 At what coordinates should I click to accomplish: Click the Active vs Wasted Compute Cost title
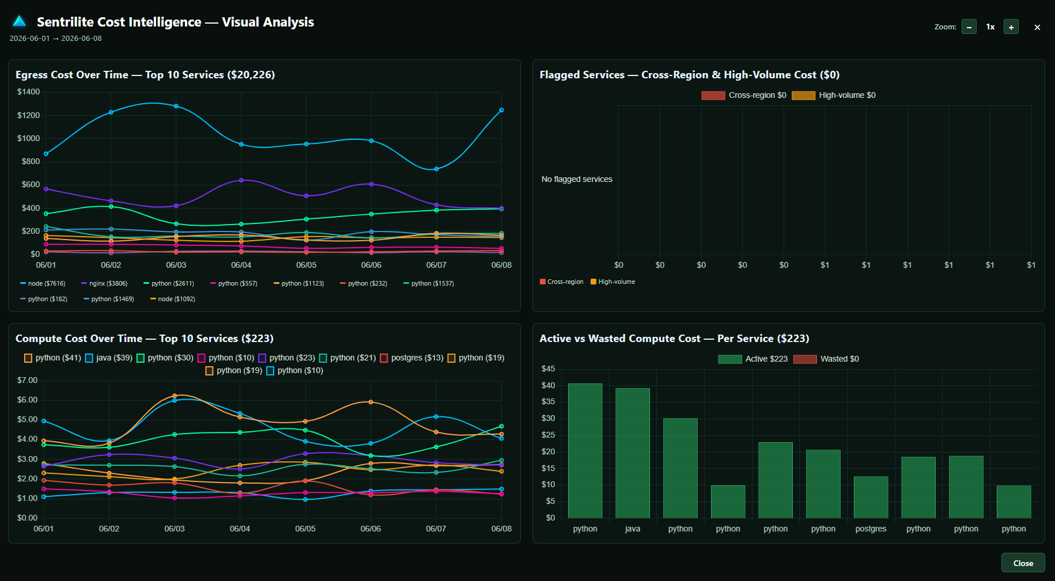(675, 339)
